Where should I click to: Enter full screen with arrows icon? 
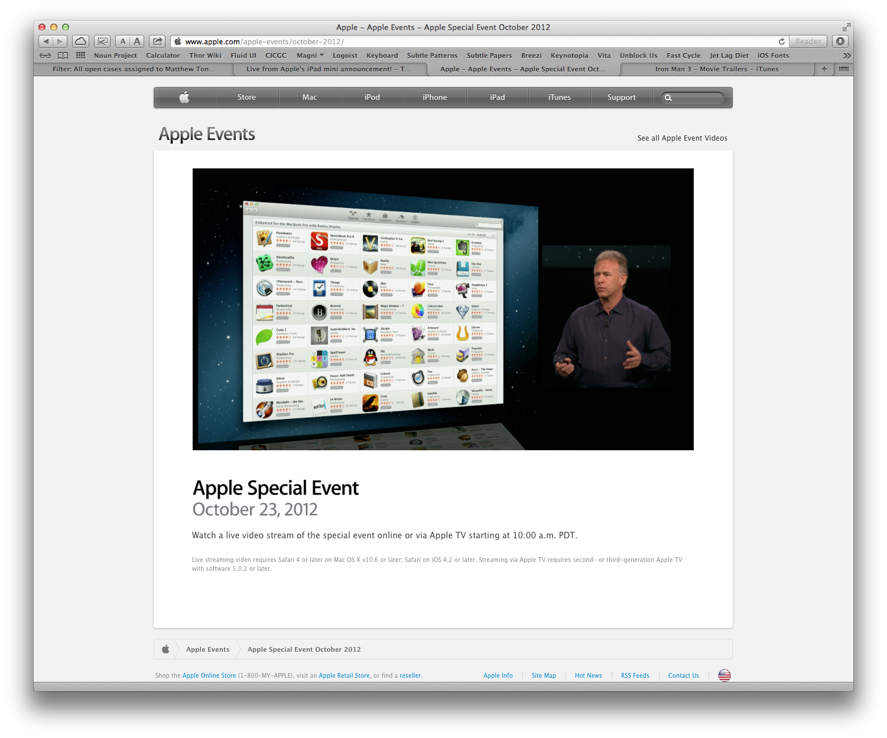846,27
